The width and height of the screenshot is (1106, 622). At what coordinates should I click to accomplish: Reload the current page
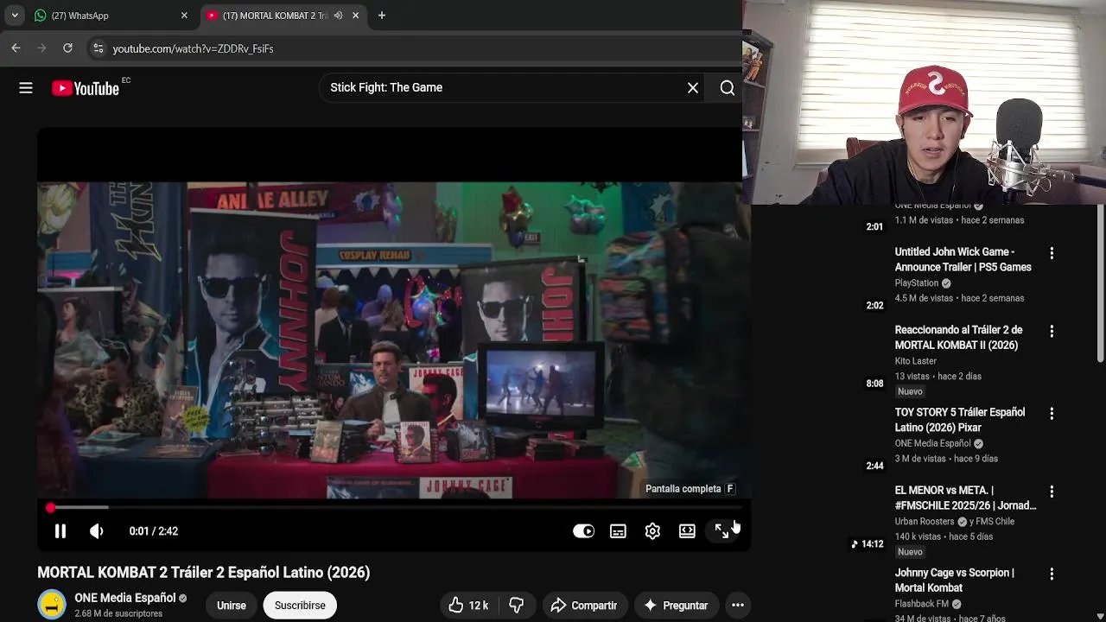click(67, 48)
